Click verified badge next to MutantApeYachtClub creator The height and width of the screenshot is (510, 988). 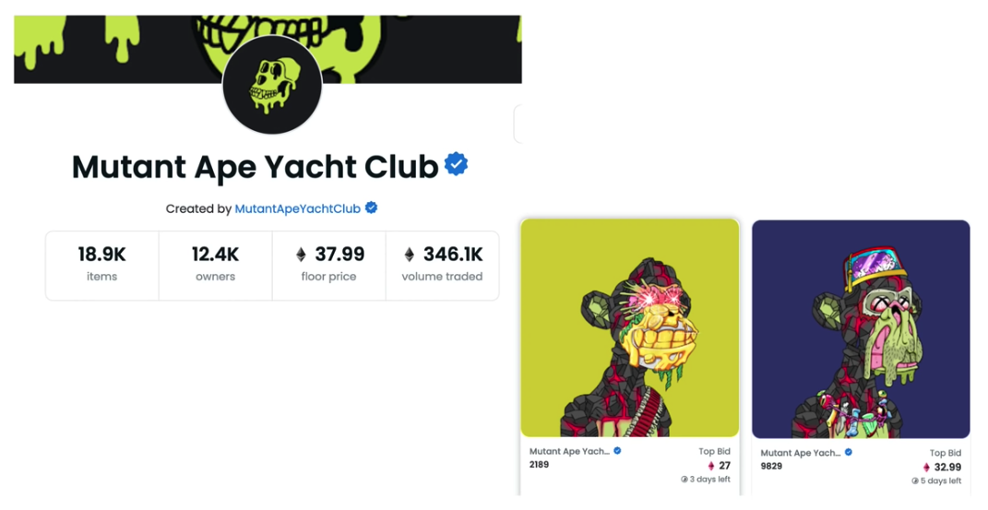371,208
